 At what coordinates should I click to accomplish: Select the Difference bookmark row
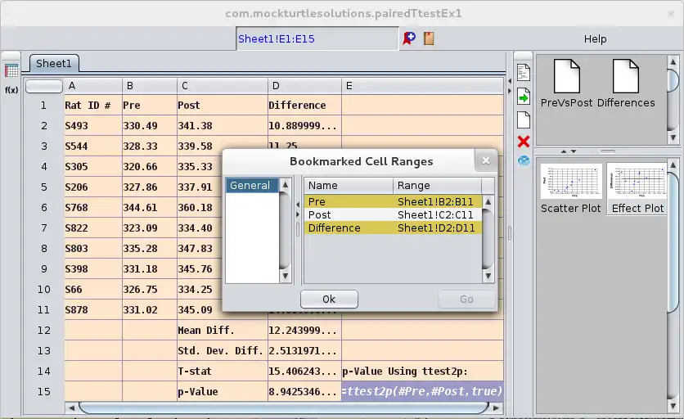(393, 228)
